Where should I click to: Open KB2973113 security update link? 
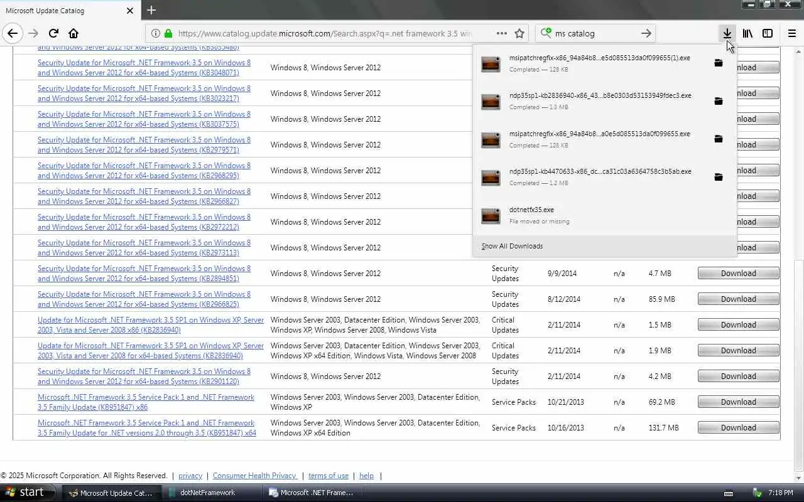click(x=144, y=248)
